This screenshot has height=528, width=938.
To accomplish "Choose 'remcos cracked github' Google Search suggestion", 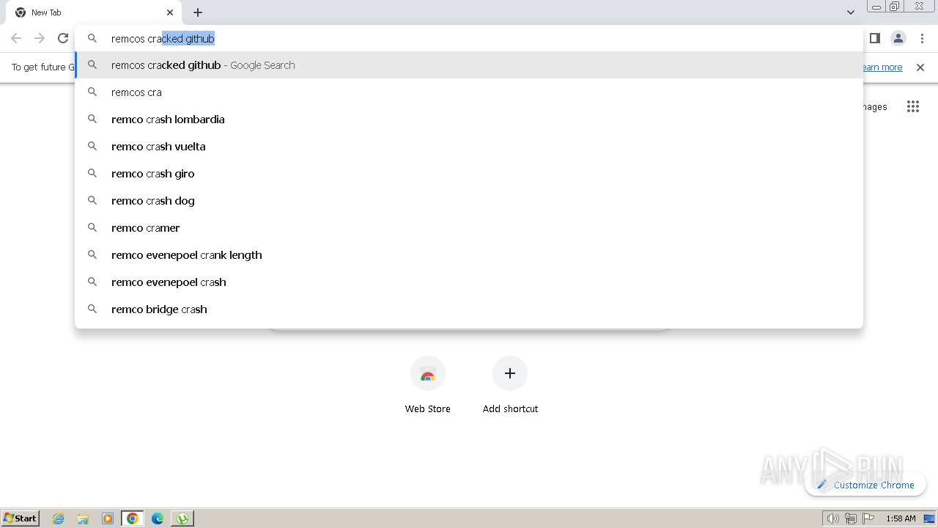I will [469, 65].
